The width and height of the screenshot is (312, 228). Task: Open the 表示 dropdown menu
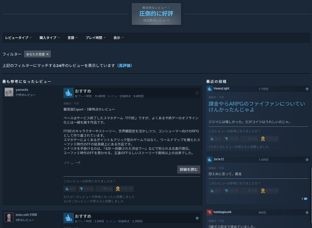coord(119,38)
